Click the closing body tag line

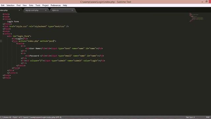click(x=7, y=75)
